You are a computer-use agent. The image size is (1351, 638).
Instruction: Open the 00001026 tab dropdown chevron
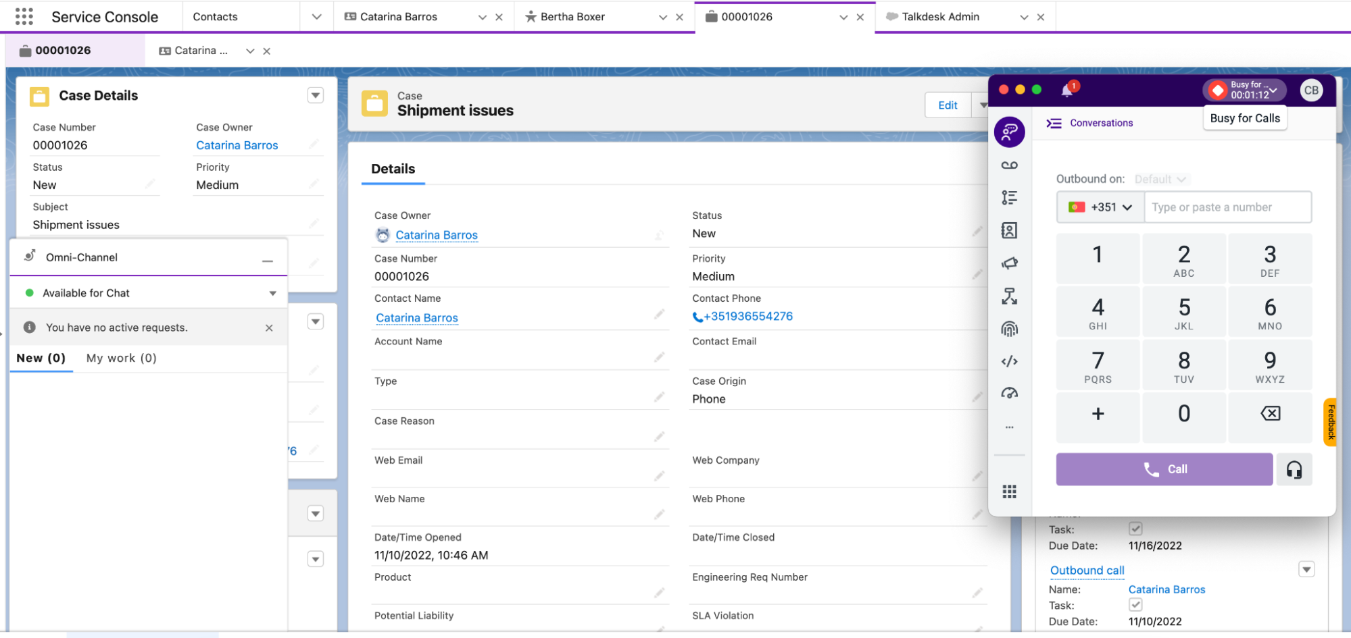[x=843, y=17]
